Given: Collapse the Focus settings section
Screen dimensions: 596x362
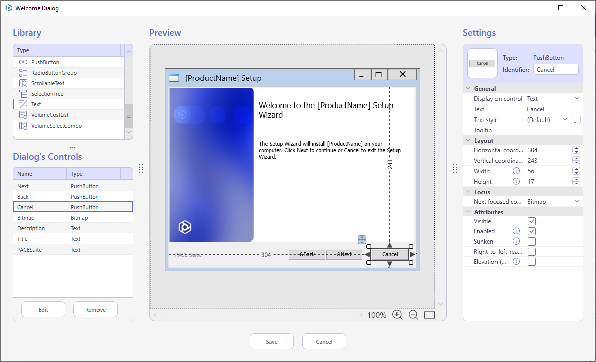Looking at the screenshot, I should 468,192.
